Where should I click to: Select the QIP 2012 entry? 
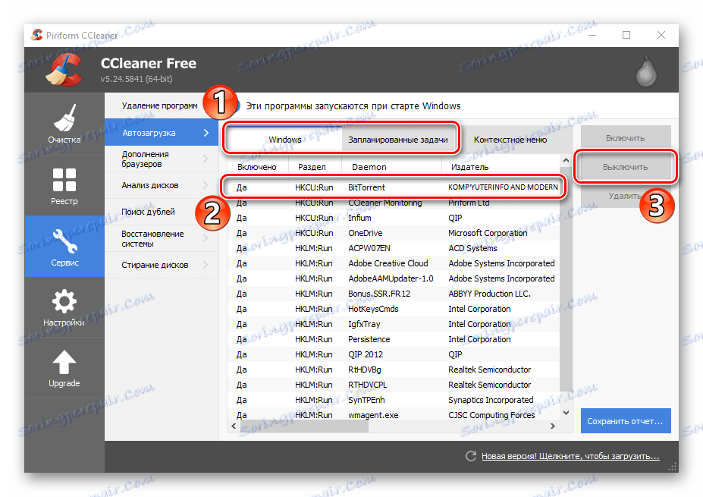coord(394,354)
